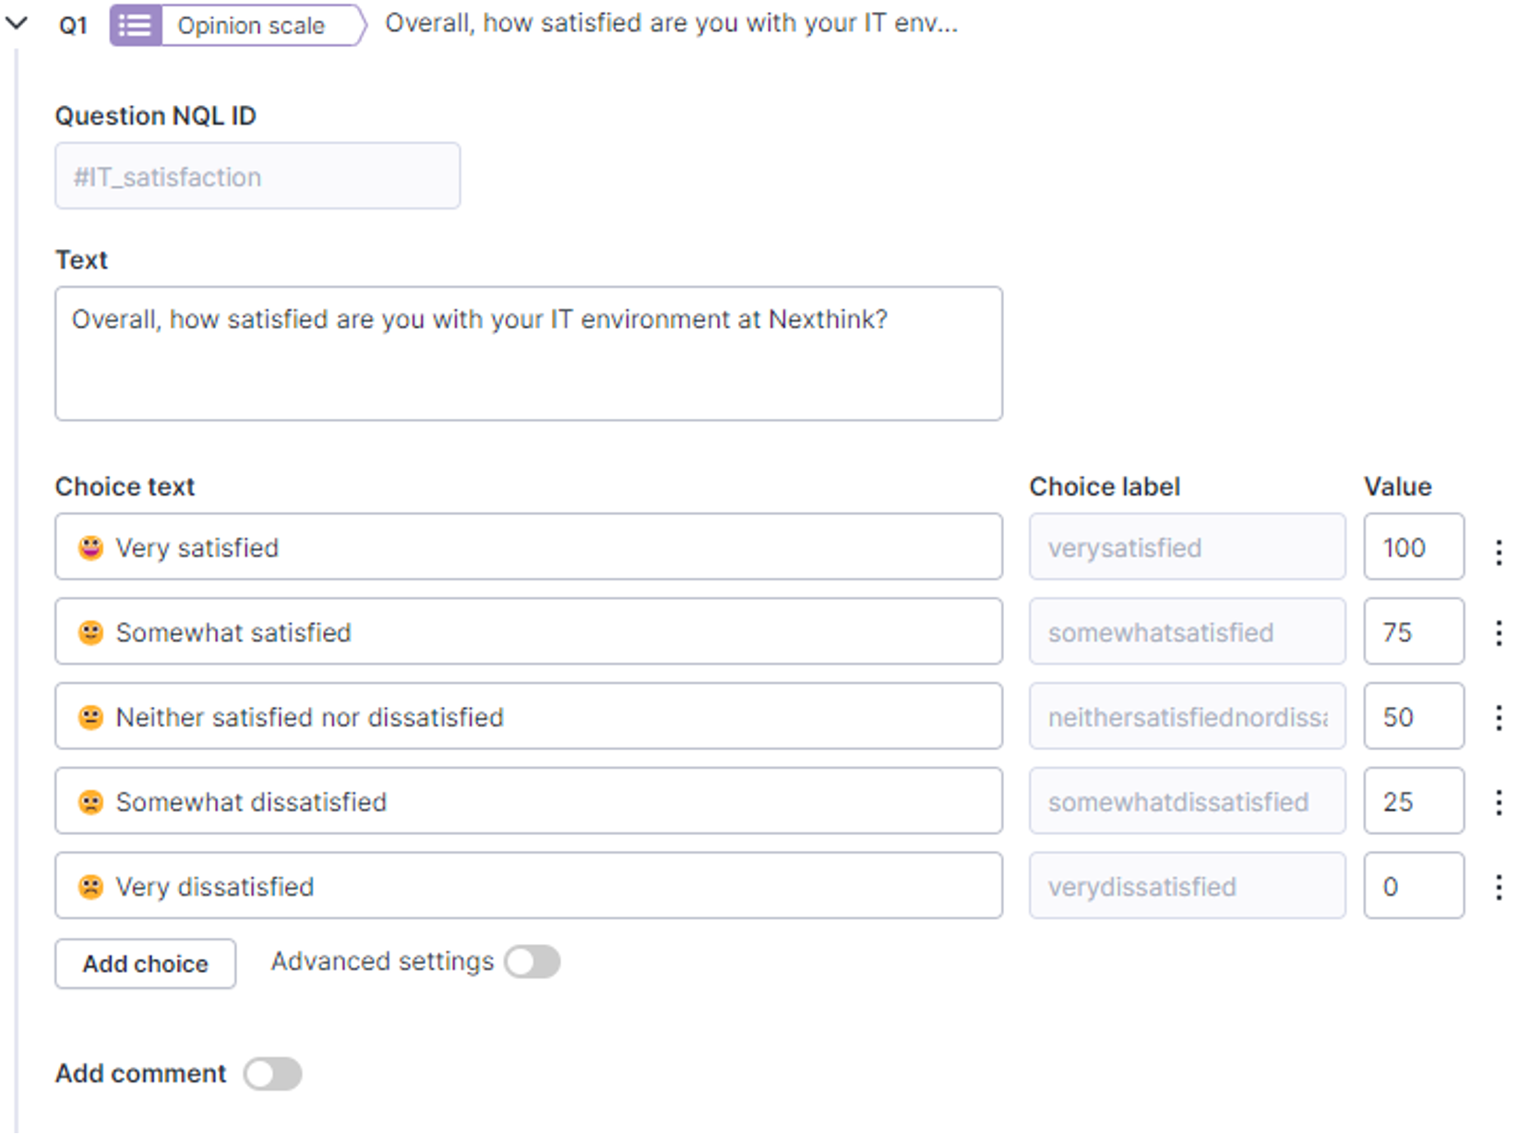This screenshot has height=1135, width=1530.
Task: Click the question Text box
Action: (528, 353)
